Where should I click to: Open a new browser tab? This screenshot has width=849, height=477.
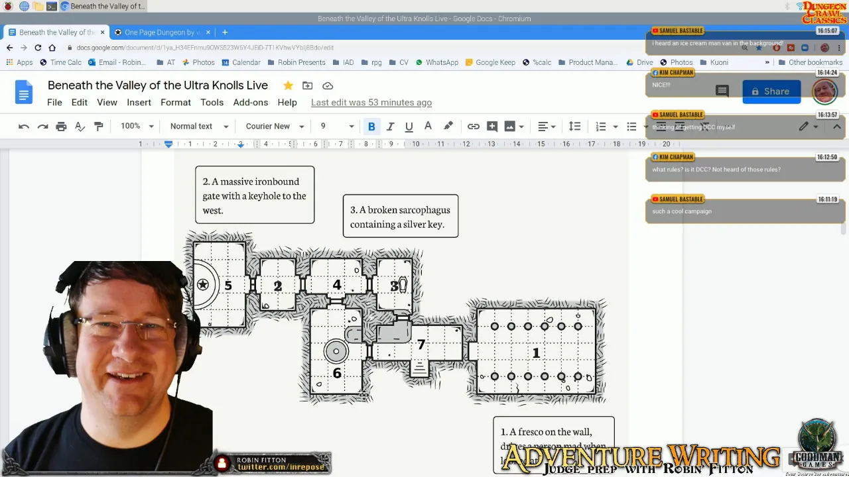225,32
